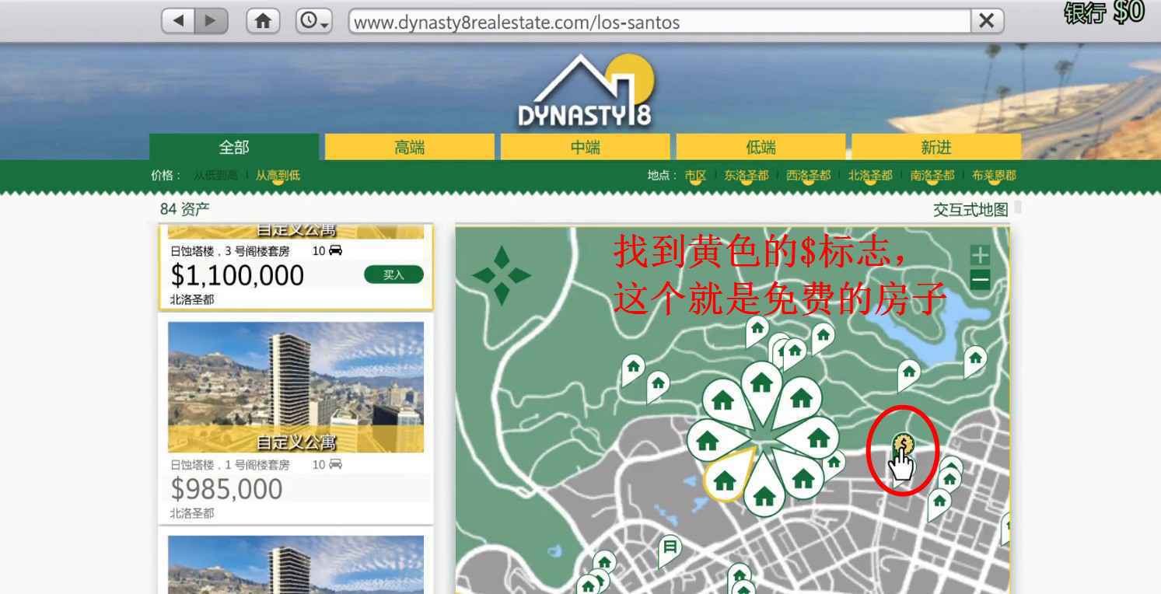Viewport: 1161px width, 594px height.
Task: Toggle the 南洛圣都 location filter
Action: tap(932, 176)
